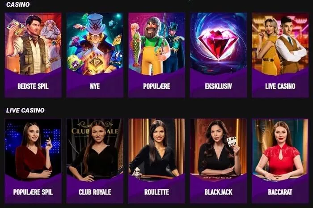Open the Roulette live casino tile
This screenshot has height=208, width=313.
pos(156,161)
